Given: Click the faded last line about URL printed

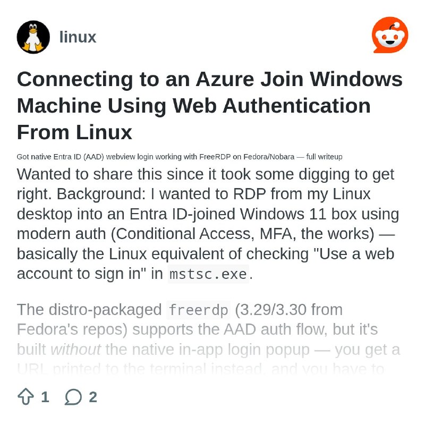Looking at the screenshot, I should click(x=201, y=369).
